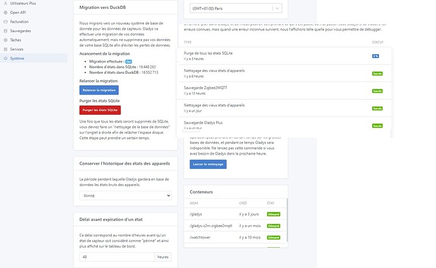
Task: Open the Sauvegardes menu item
Action: (x=20, y=30)
